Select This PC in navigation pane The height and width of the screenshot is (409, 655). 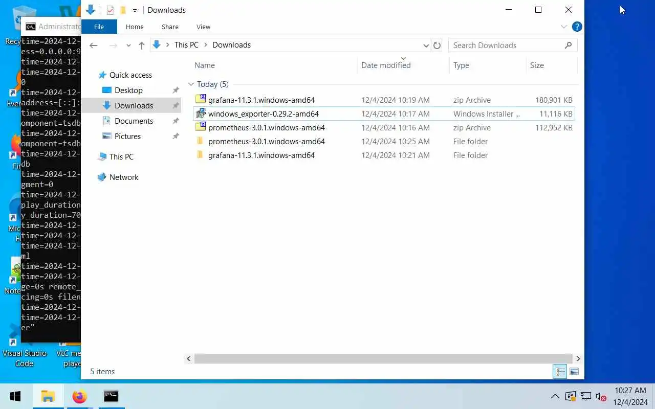121,156
